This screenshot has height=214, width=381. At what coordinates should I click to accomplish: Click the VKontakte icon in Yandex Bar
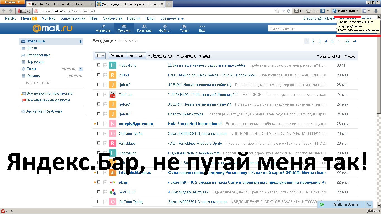(x=323, y=11)
